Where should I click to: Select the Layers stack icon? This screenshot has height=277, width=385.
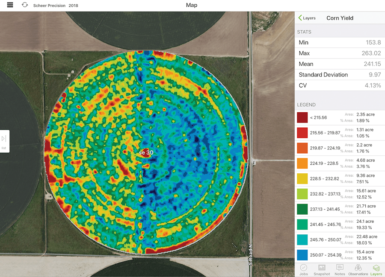click(376, 268)
